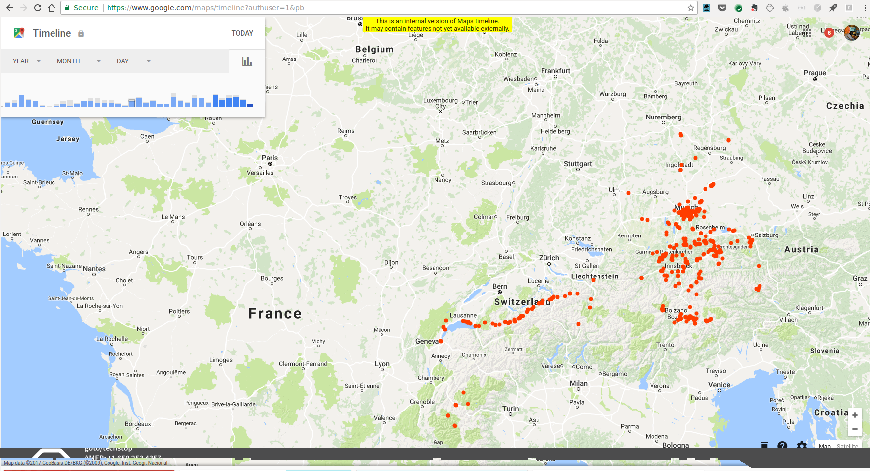Open the Google account avatar menu

pos(852,33)
